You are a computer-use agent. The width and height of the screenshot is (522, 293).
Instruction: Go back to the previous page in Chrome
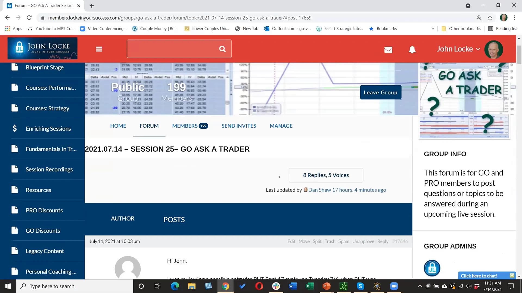[x=7, y=18]
